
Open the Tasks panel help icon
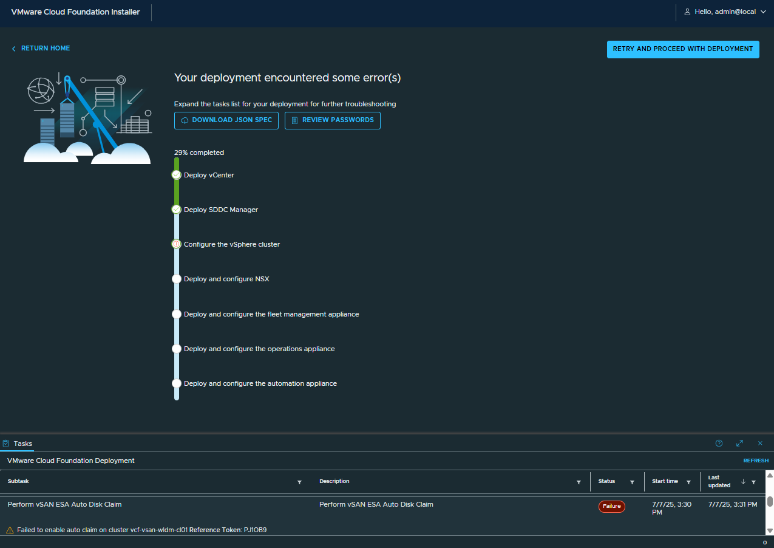point(719,444)
